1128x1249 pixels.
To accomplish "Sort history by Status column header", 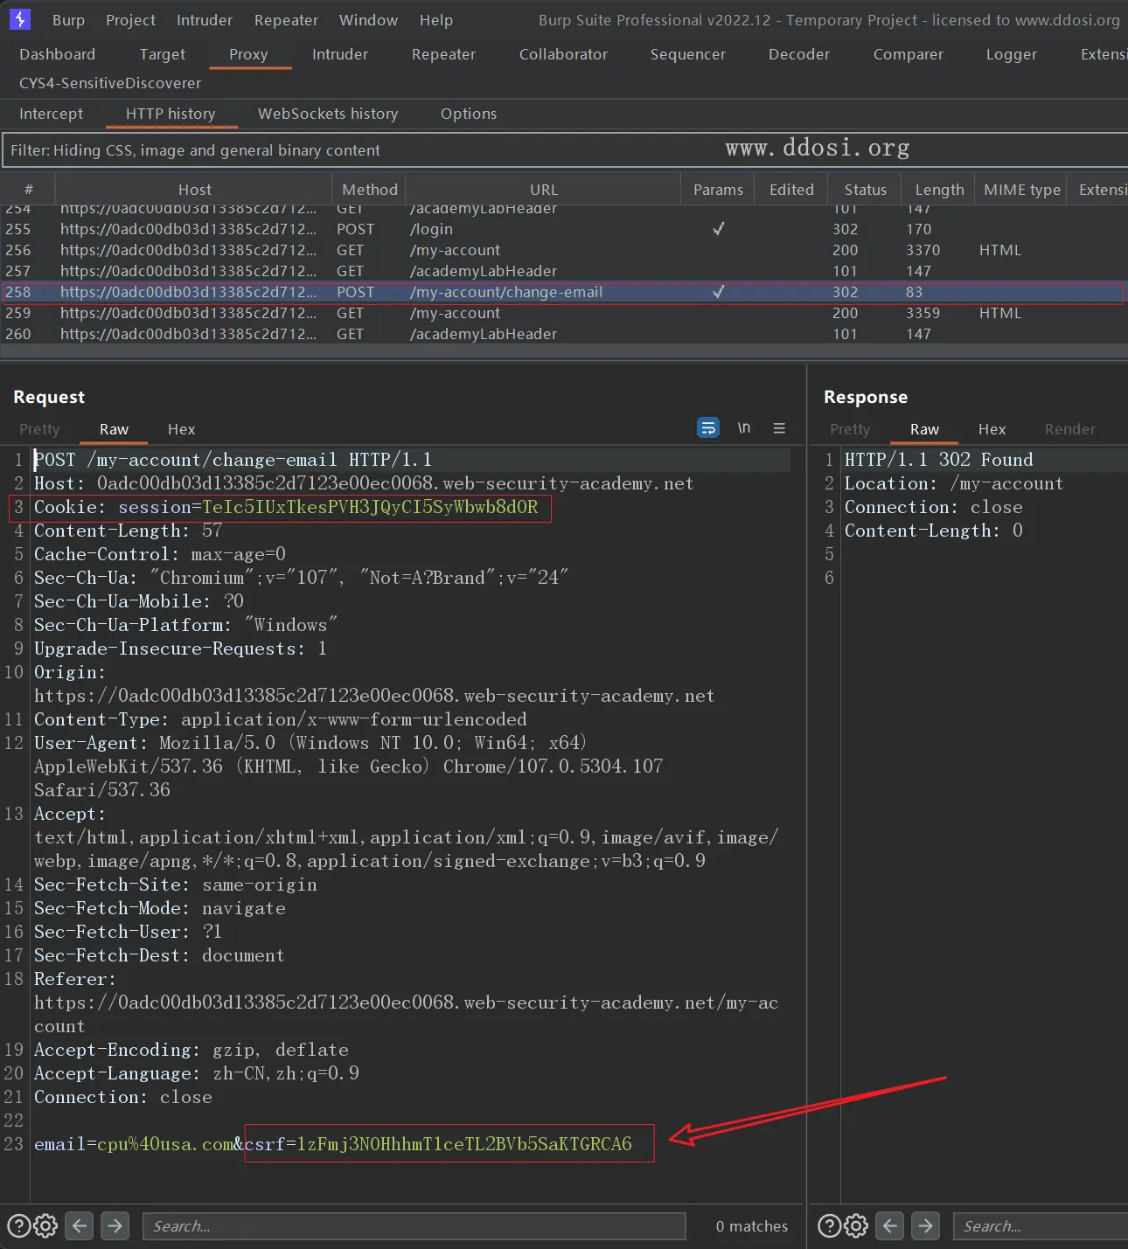I will coord(865,190).
